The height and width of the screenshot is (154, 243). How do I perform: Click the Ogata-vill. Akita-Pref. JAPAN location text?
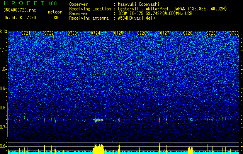coord(172,9)
